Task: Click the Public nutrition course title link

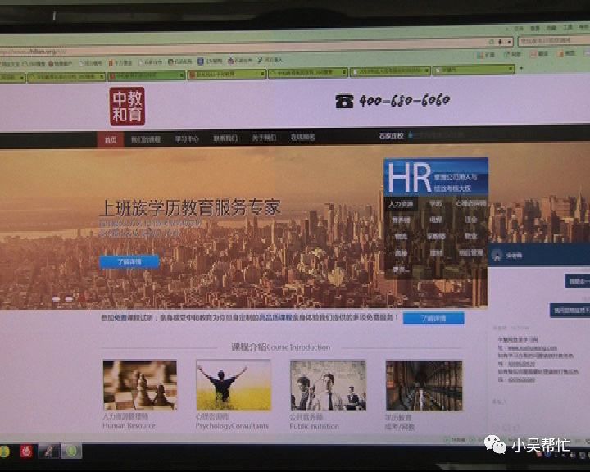Action: click(314, 426)
